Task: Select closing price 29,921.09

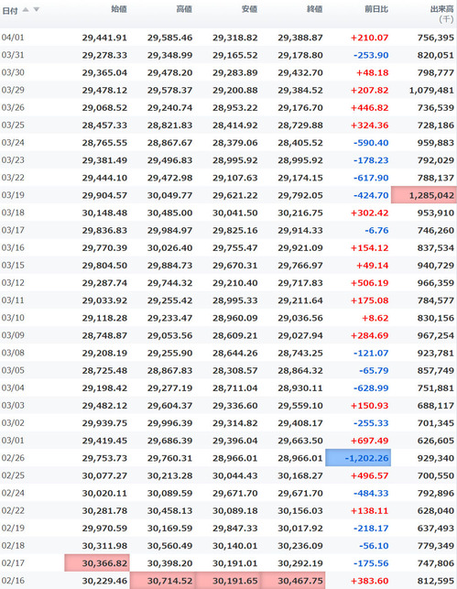Action: pos(300,248)
